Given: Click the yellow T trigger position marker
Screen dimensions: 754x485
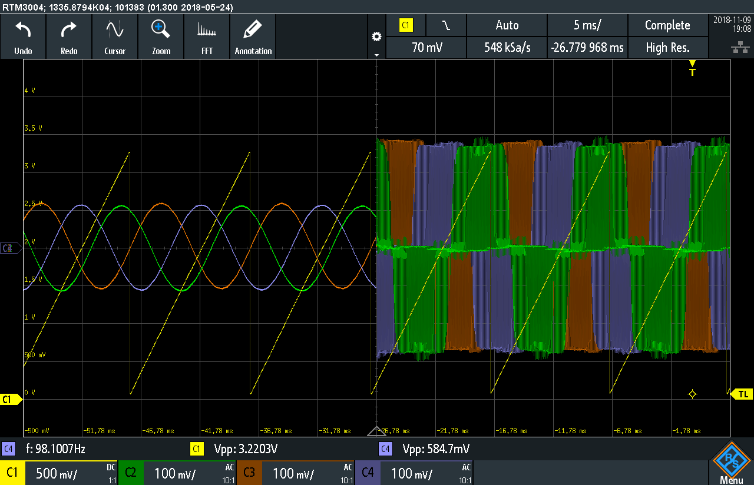Looking at the screenshot, I should pyautogui.click(x=692, y=68).
